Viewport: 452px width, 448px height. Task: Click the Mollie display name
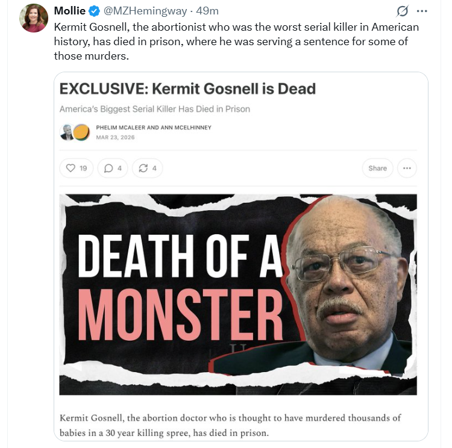[x=69, y=11]
